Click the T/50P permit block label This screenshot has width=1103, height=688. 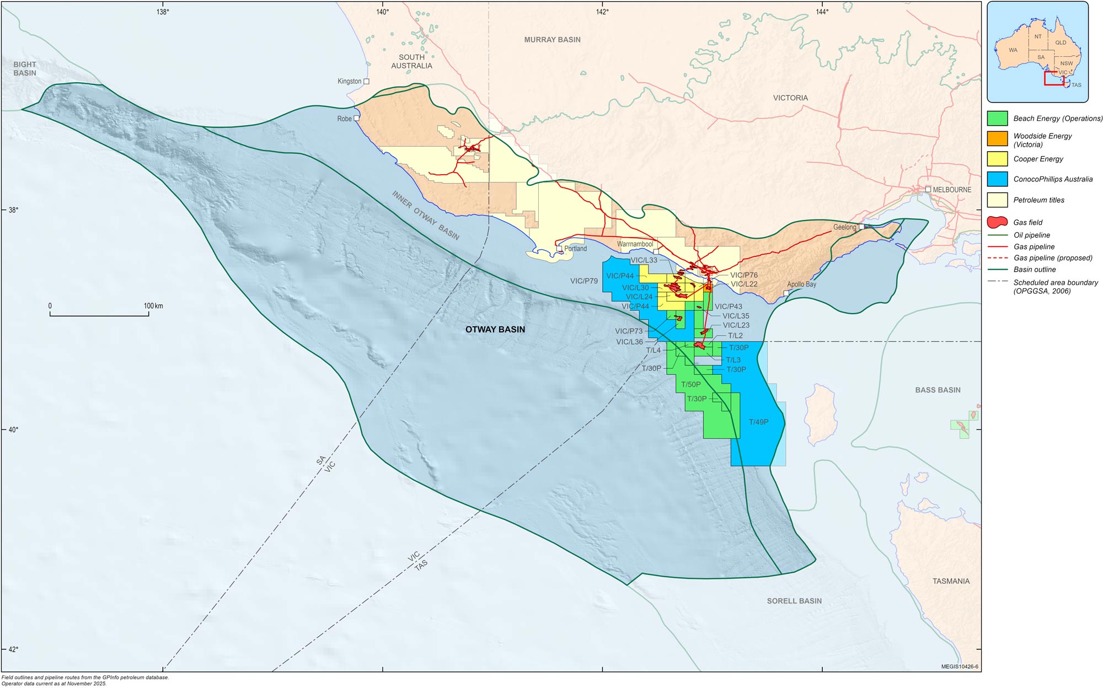(690, 384)
